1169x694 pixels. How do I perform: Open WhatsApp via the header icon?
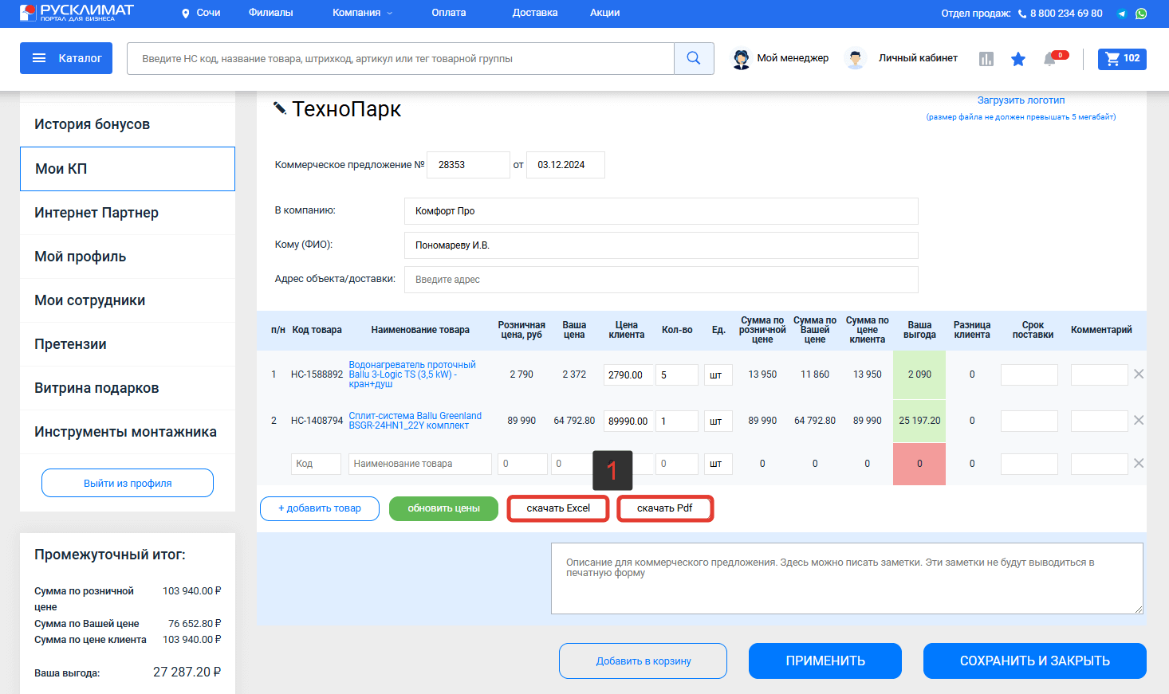click(1141, 14)
